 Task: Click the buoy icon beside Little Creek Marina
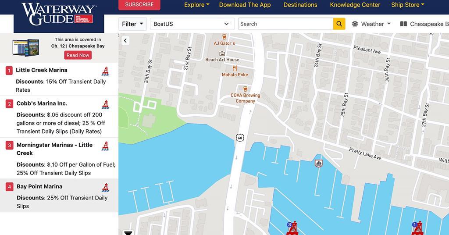pyautogui.click(x=105, y=71)
